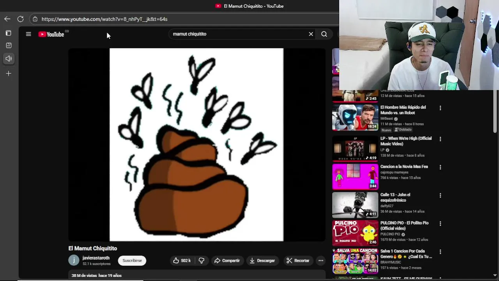Viewport: 499px width, 281px height.
Task: Go back with the browser back arrow
Action: pos(7,19)
